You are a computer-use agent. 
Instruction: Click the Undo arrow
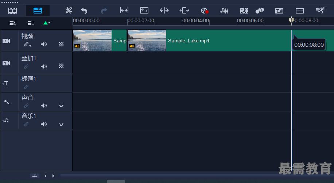tap(84, 11)
